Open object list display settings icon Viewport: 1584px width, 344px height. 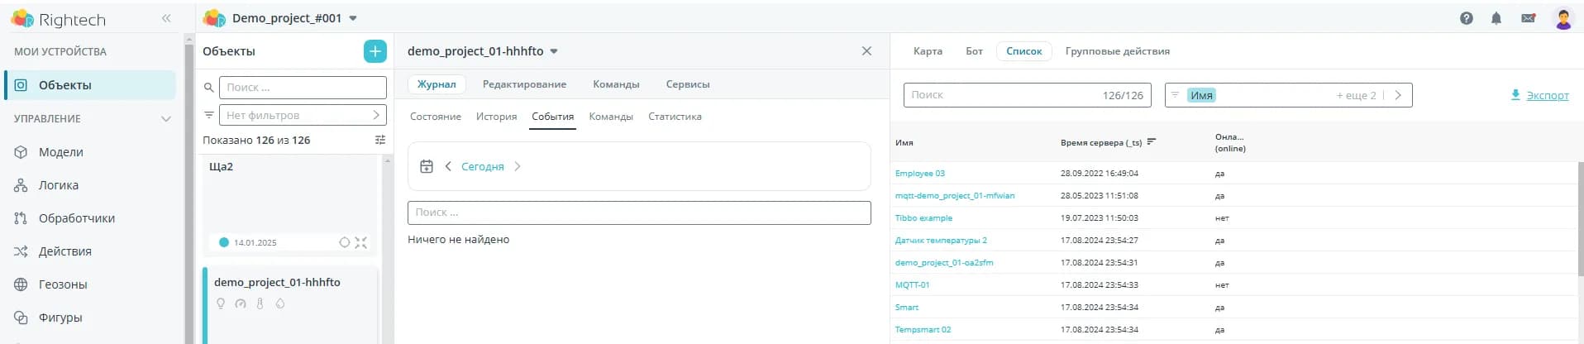tap(380, 140)
